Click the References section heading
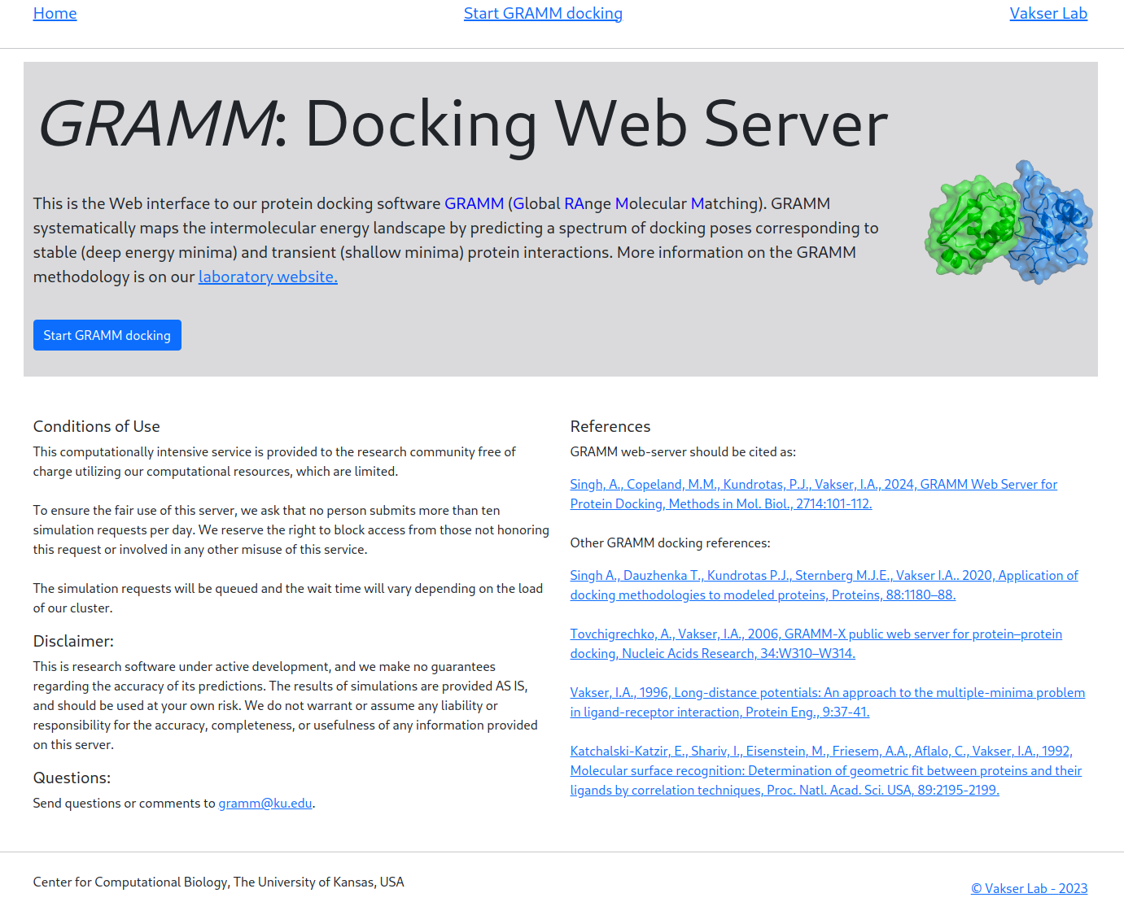Image resolution: width=1124 pixels, height=915 pixels. (x=610, y=427)
